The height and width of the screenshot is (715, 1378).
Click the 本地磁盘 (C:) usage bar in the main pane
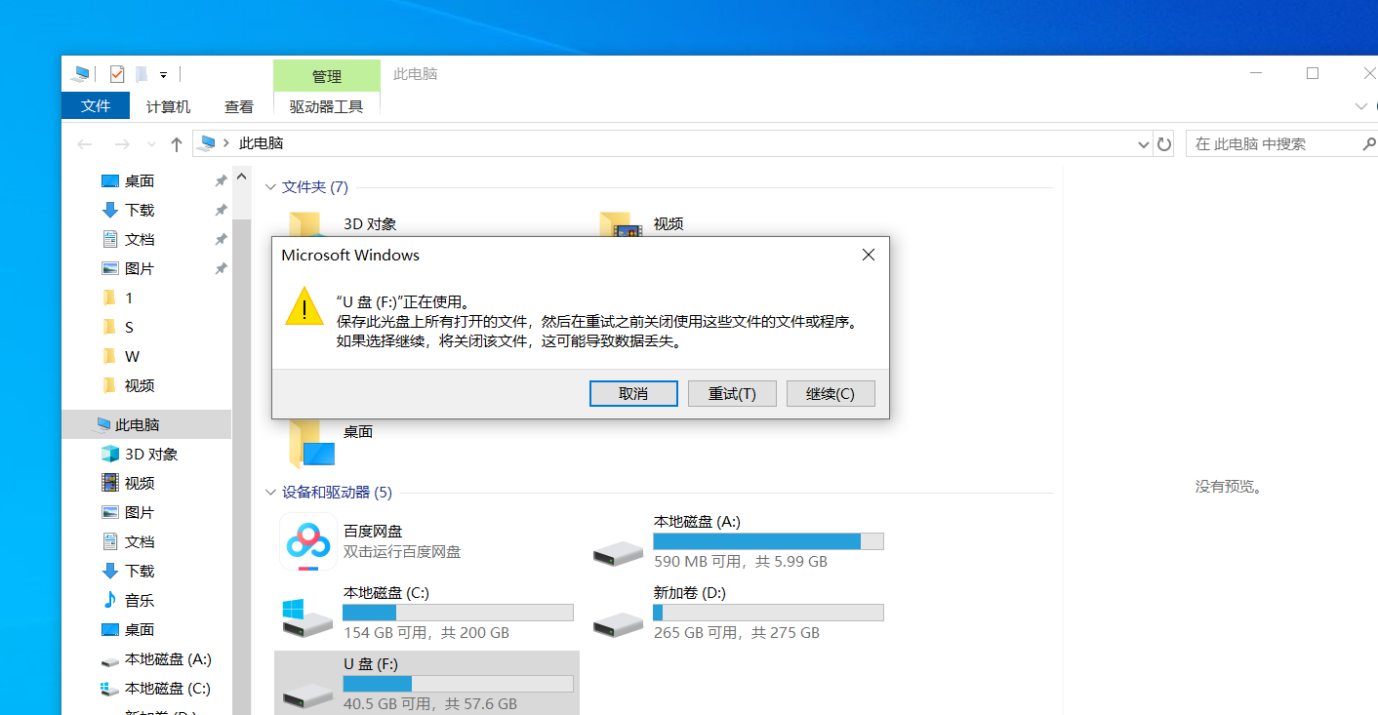coord(458,613)
